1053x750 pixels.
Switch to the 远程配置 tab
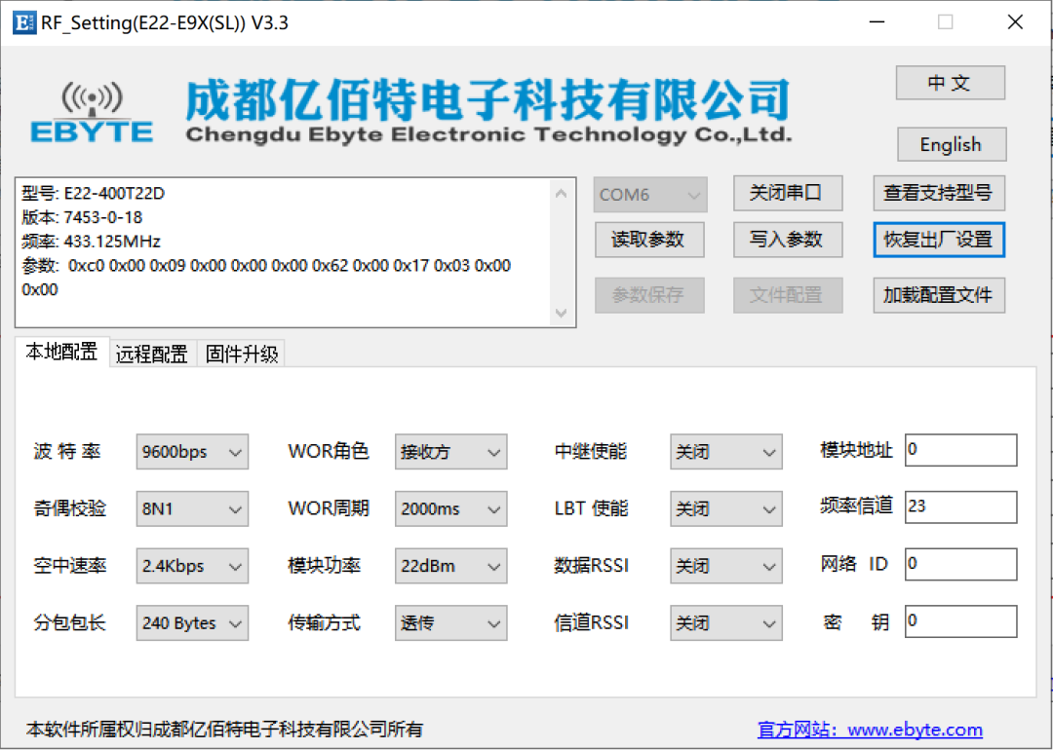[152, 355]
